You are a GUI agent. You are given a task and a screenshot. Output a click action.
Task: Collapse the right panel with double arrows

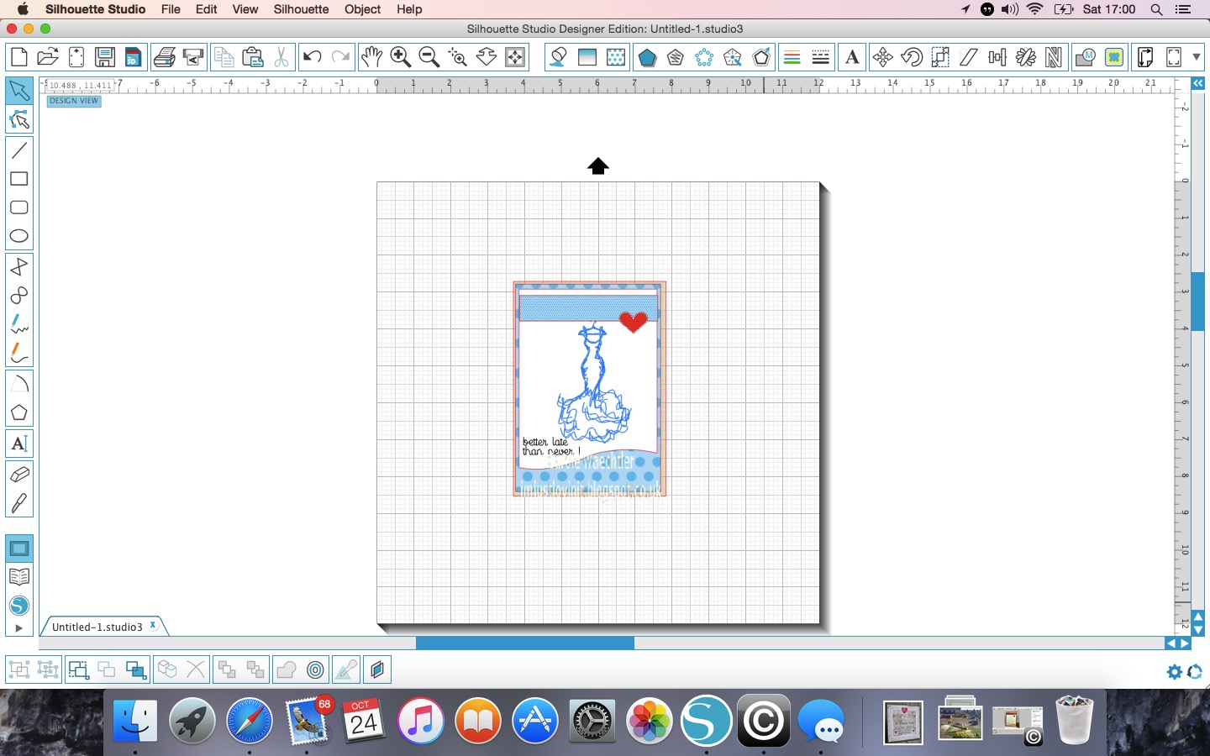tap(1197, 83)
